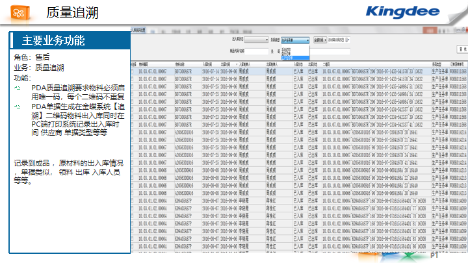Click the 角色：售后 text line
The width and height of the screenshot is (468, 263).
pyautogui.click(x=32, y=57)
